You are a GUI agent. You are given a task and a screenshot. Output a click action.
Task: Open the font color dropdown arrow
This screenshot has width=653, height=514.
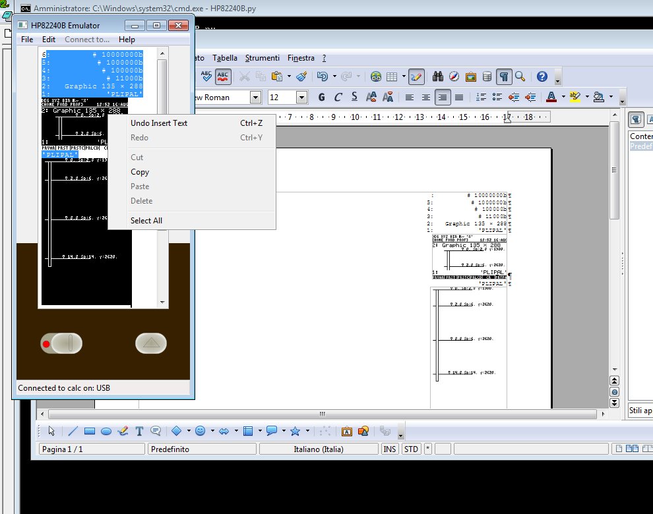click(x=563, y=97)
